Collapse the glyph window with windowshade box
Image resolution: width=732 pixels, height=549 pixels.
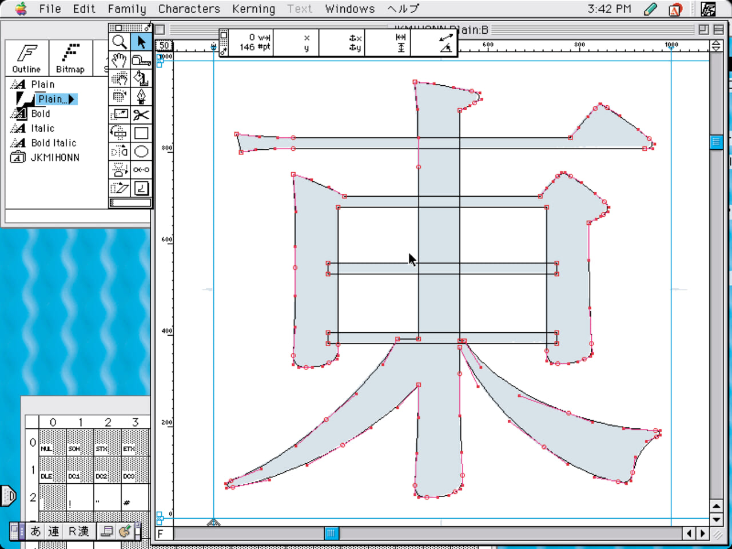pyautogui.click(x=718, y=30)
